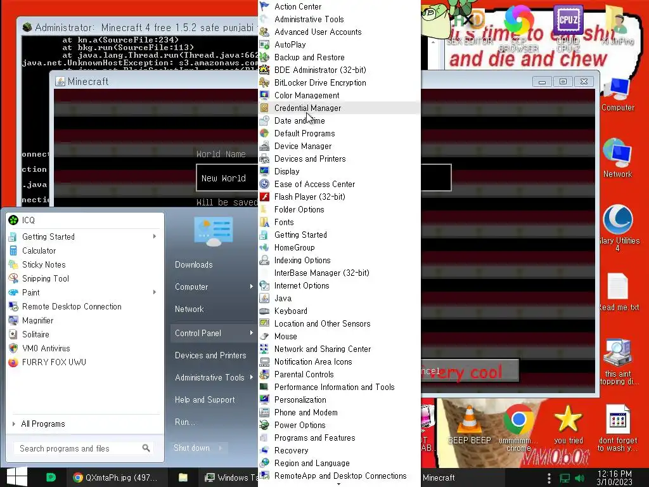Open File Explorer taskbar icon

[183, 477]
